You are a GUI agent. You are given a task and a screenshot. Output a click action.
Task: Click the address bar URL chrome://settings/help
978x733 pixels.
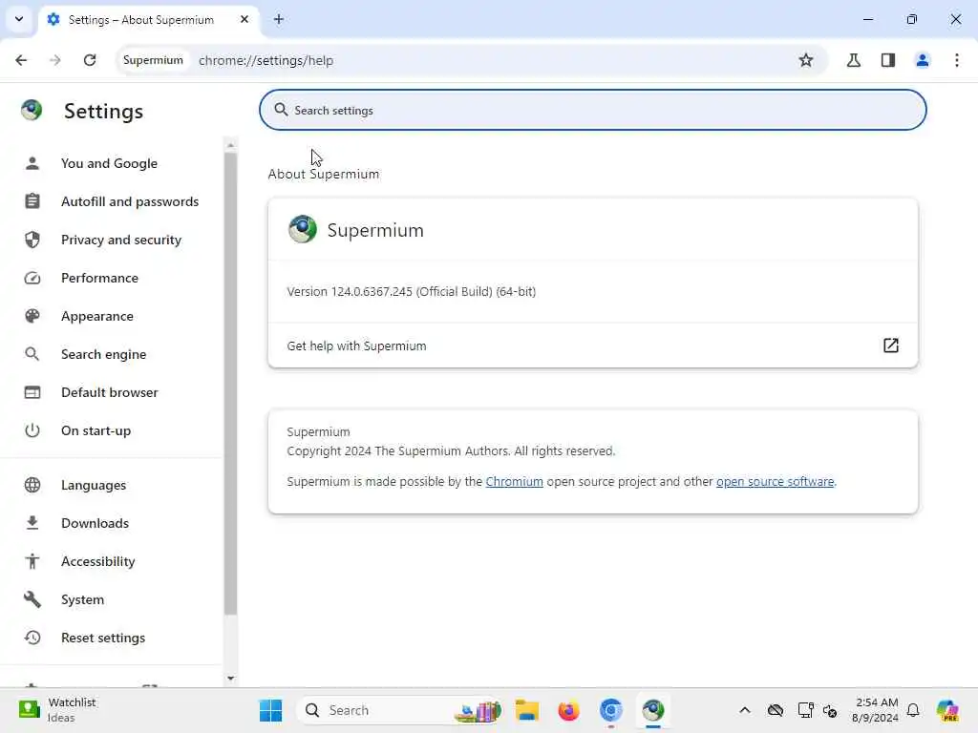pyautogui.click(x=266, y=60)
